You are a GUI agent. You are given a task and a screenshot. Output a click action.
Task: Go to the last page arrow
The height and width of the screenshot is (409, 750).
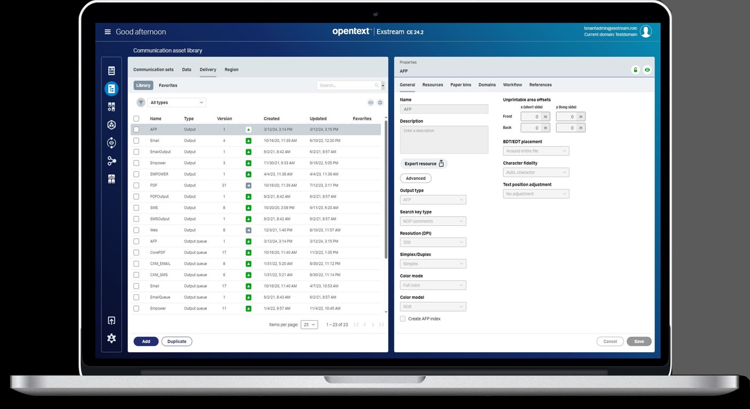(x=381, y=324)
